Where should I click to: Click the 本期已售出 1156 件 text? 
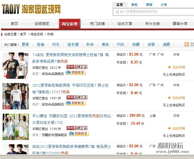click(47, 129)
